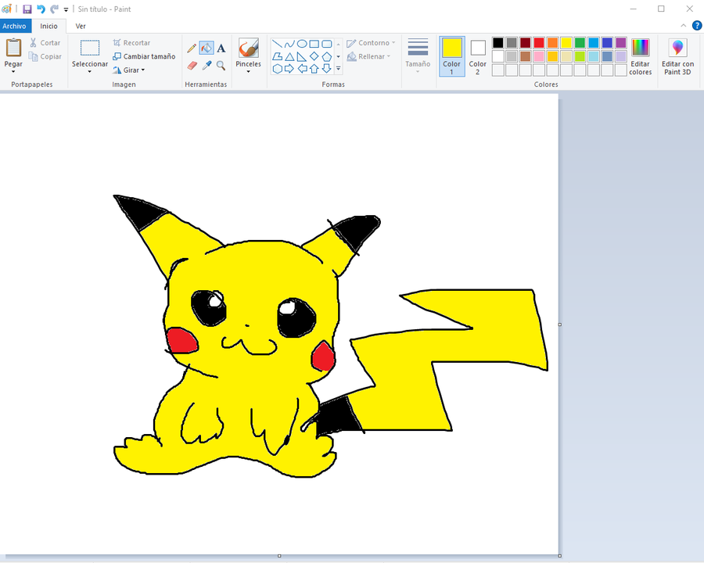Choose the Diamond shape
704x563 pixels.
pyautogui.click(x=314, y=56)
